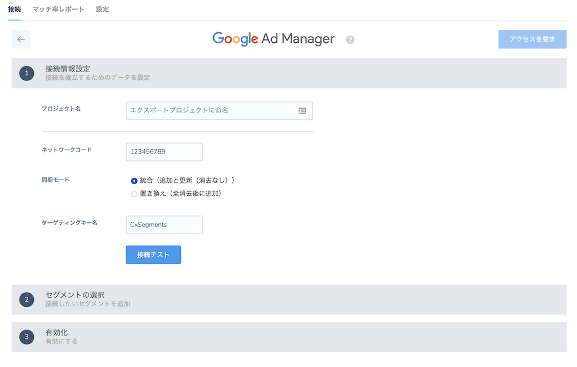577x367 pixels.
Task: Click the 接続テスト button
Action: pos(153,254)
